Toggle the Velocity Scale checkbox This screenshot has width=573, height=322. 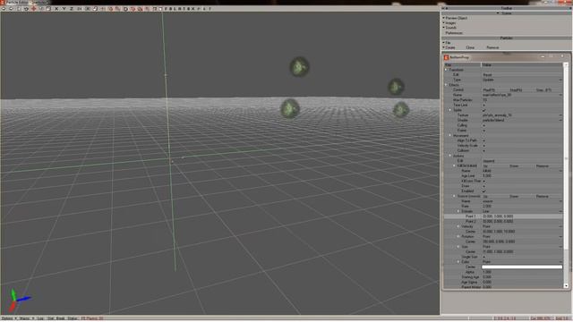click(x=483, y=146)
